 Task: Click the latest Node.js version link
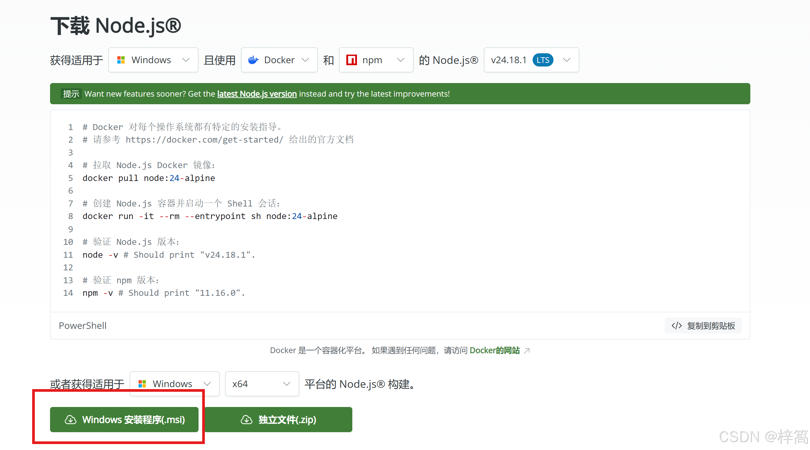pyautogui.click(x=257, y=94)
